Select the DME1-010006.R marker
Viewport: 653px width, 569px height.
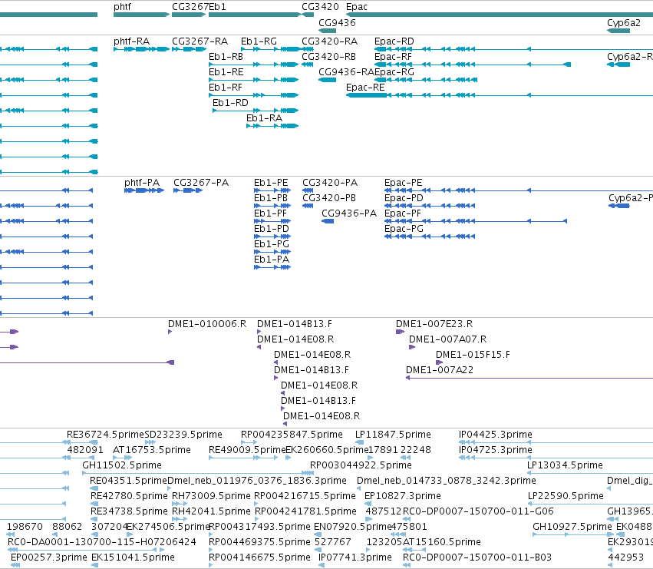(170, 332)
